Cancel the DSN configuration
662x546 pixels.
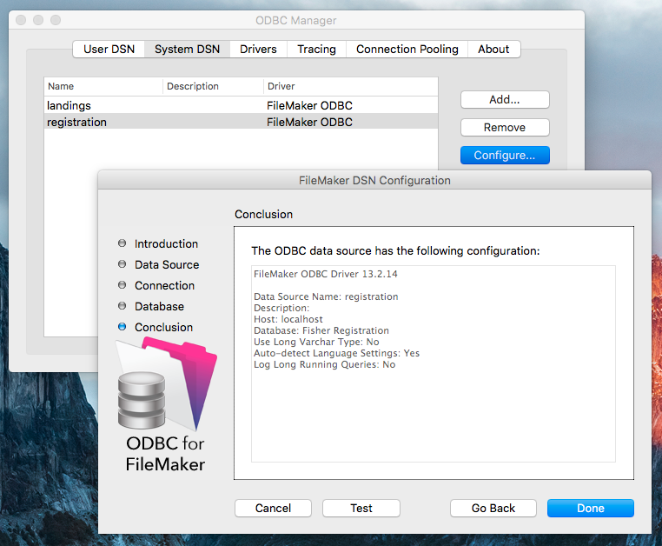(273, 508)
